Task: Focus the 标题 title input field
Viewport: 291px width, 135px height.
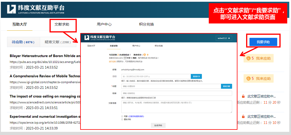Action: (x=171, y=86)
